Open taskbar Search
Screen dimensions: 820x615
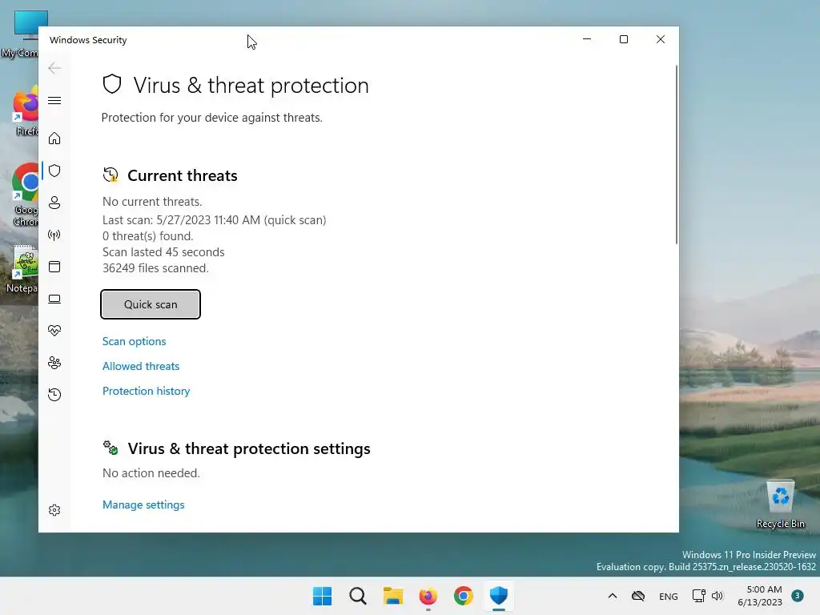[x=358, y=596]
